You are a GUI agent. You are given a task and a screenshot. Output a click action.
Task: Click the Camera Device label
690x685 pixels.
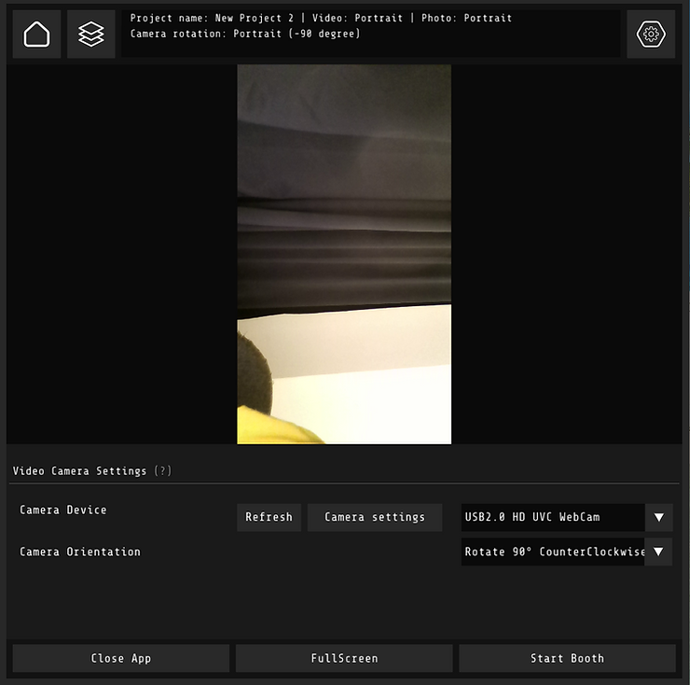pos(63,510)
